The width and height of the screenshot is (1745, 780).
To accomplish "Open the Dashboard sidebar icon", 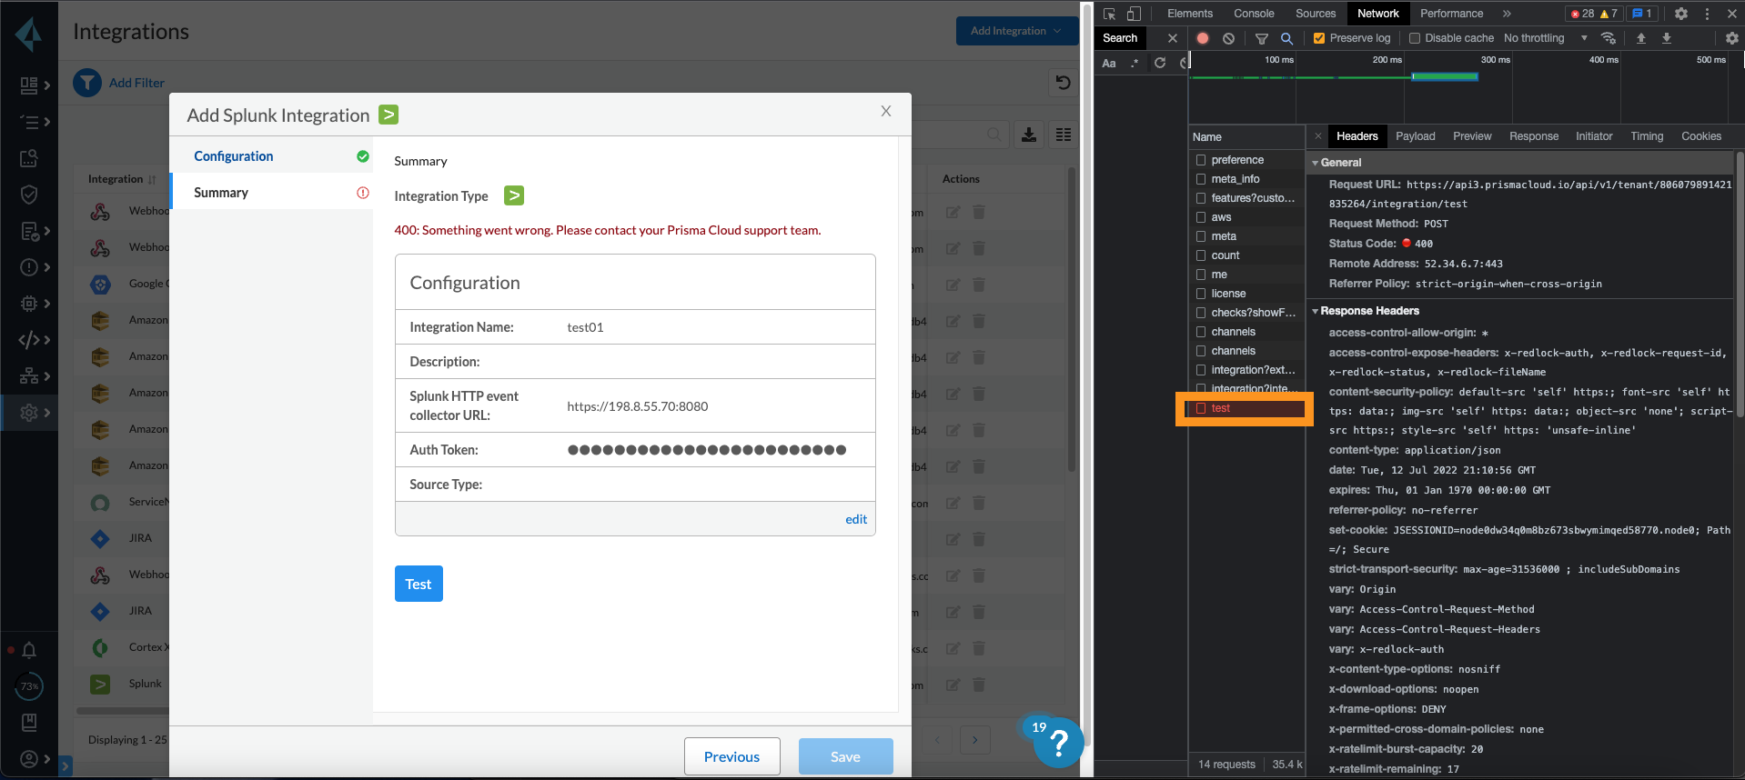I will [x=29, y=85].
